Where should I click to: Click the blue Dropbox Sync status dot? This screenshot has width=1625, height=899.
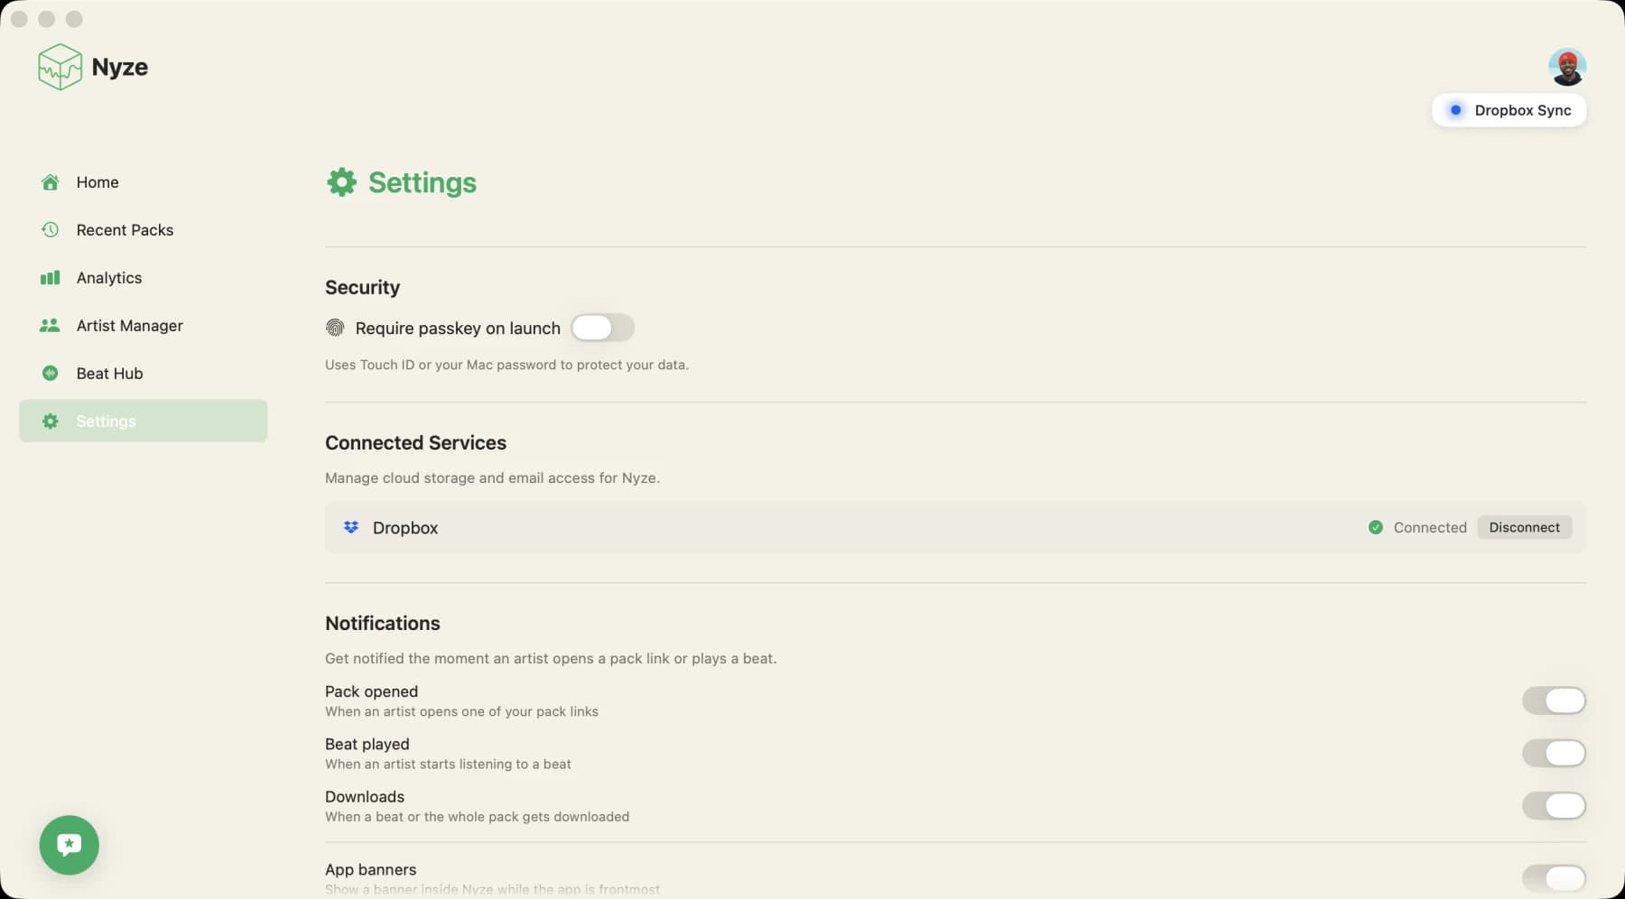[x=1455, y=110]
